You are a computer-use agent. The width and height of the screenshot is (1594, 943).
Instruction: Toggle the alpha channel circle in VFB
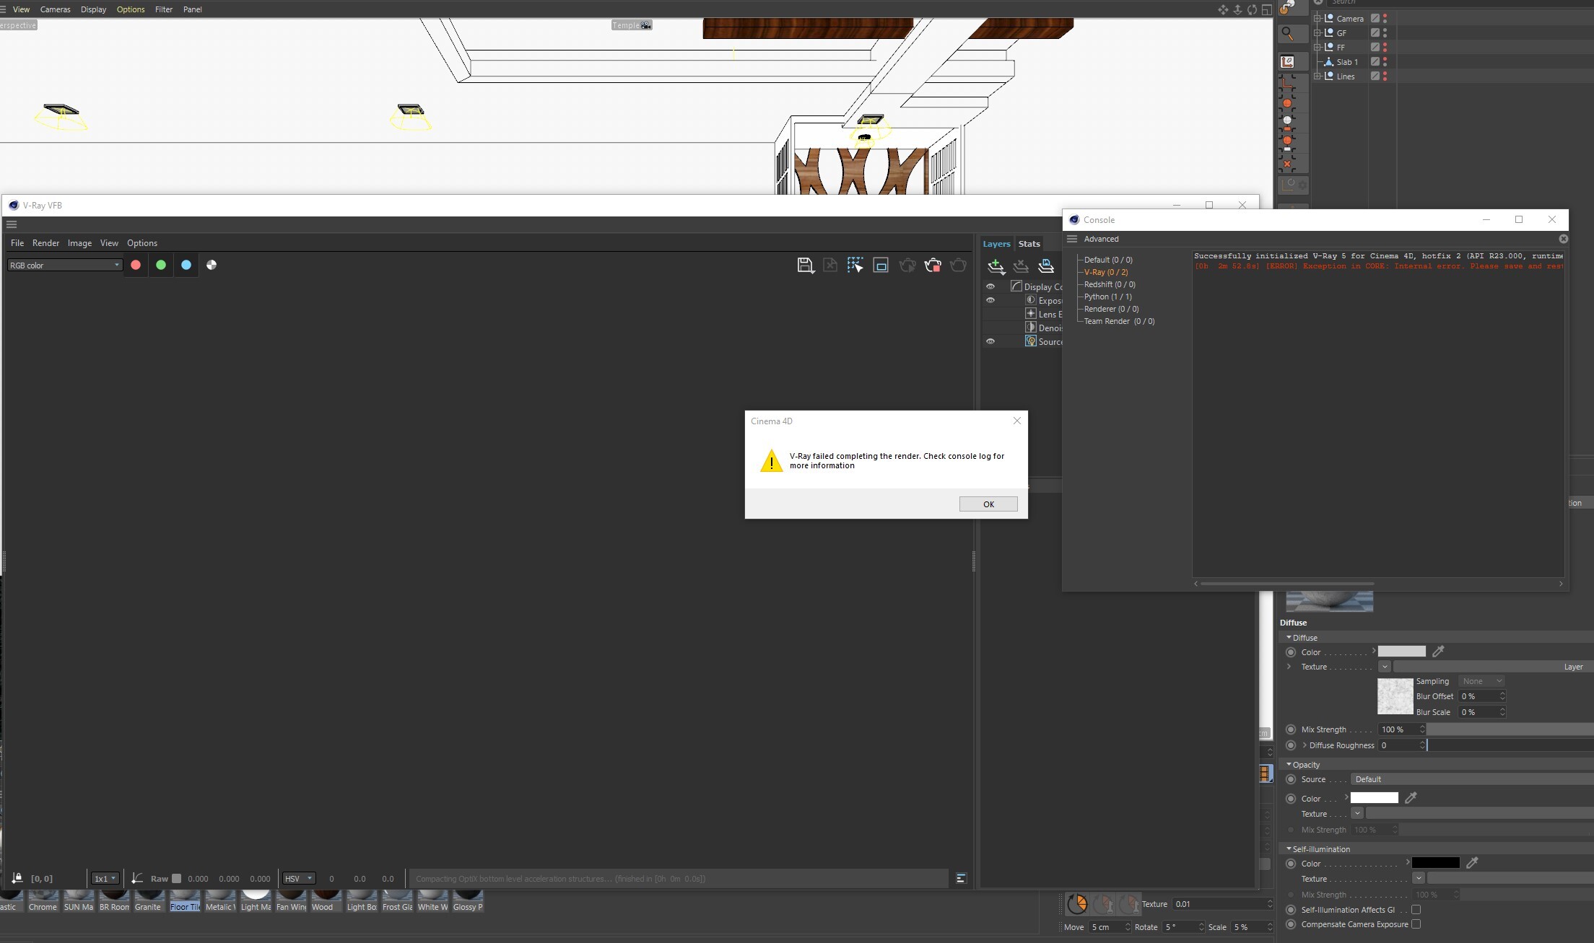coord(212,265)
